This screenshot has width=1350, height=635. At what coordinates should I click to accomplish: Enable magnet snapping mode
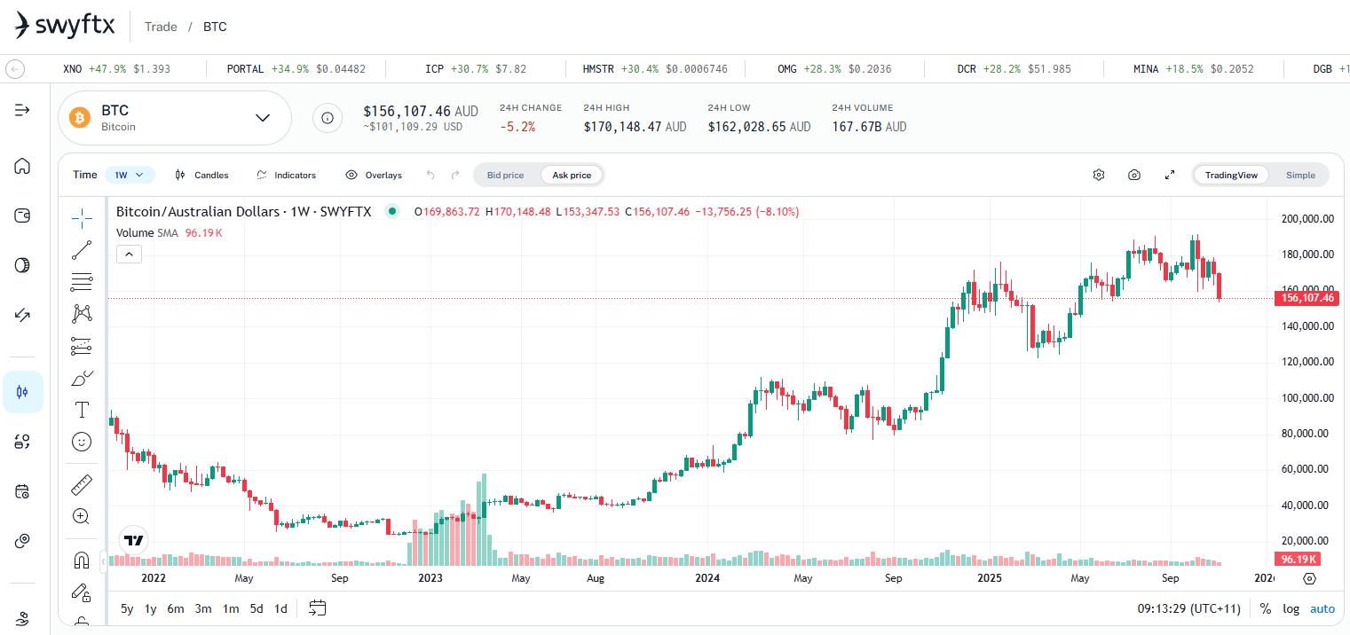(x=81, y=560)
